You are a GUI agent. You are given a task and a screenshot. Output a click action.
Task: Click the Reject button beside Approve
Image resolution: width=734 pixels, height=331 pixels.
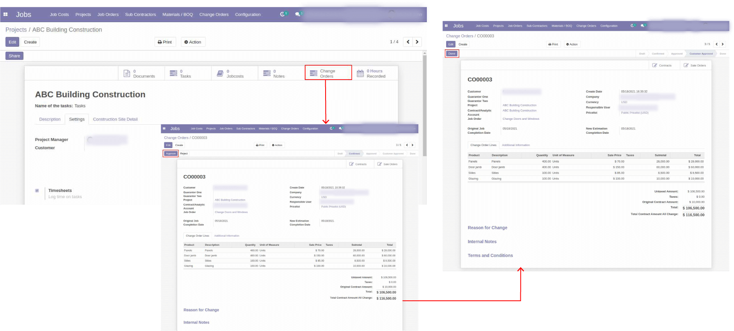click(184, 153)
